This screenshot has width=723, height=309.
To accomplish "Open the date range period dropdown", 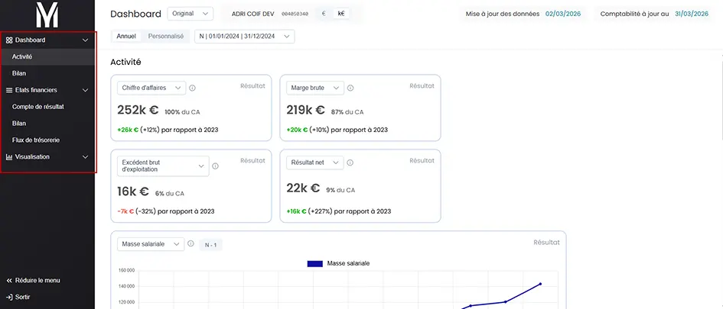I will pos(244,36).
